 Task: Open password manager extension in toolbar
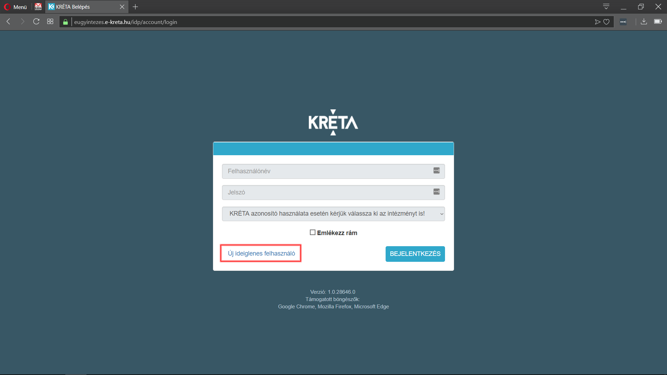[623, 22]
